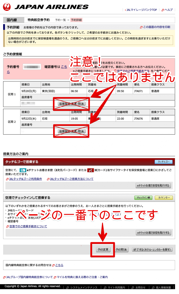The height and width of the screenshot is (294, 179).
Task: Click the チェックイン機 badge
Action: [x=143, y=197]
